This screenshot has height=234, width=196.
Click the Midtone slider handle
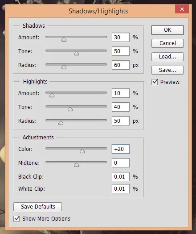(x=76, y=165)
